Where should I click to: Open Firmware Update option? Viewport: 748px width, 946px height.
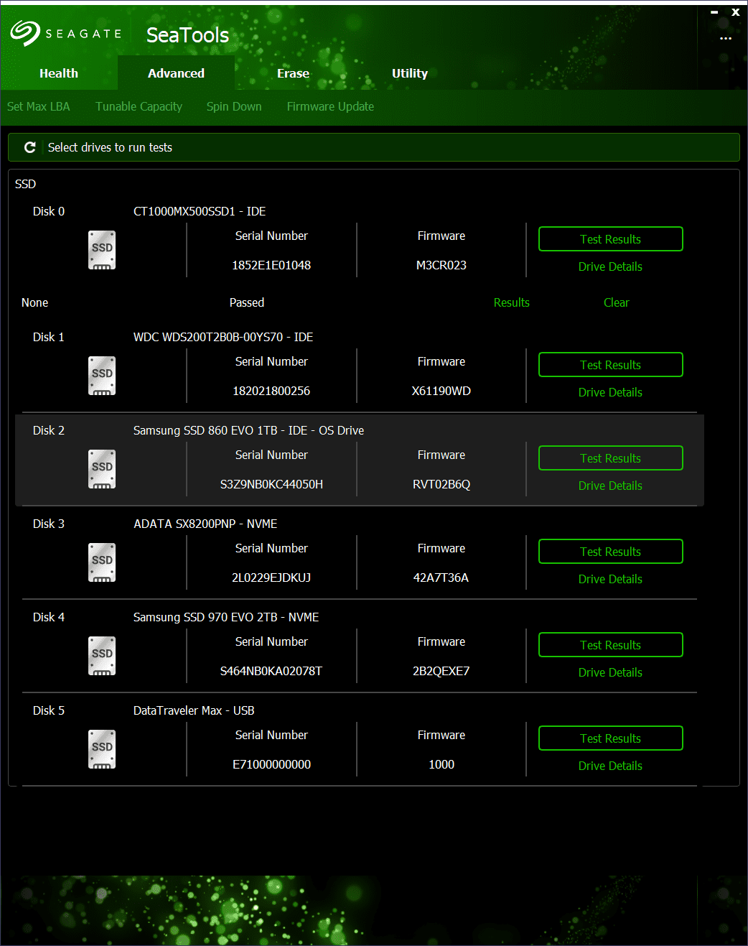click(330, 106)
